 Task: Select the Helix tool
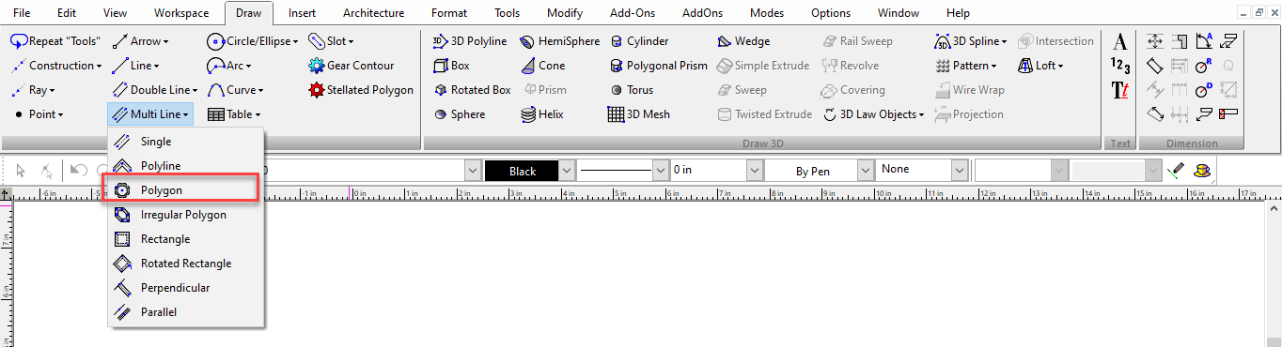pos(542,114)
